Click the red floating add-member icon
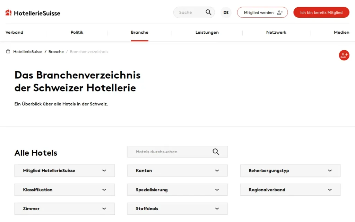Screen dimensions: 355x222 click(344, 55)
